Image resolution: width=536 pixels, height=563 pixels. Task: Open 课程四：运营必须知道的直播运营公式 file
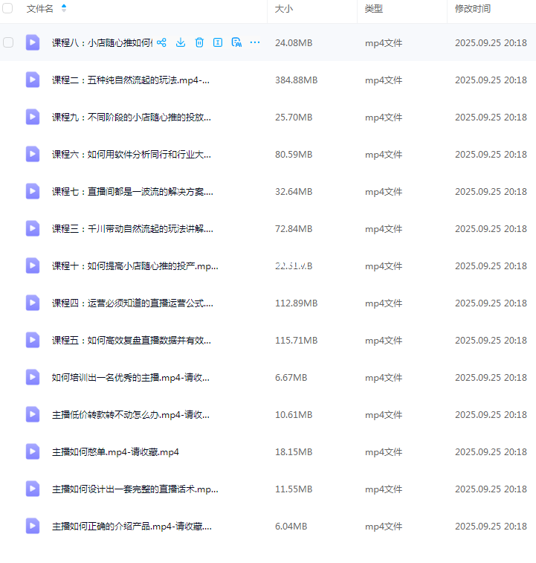132,303
